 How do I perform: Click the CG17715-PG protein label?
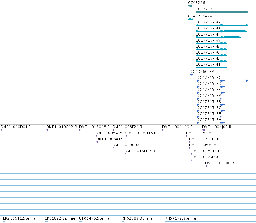point(209,78)
